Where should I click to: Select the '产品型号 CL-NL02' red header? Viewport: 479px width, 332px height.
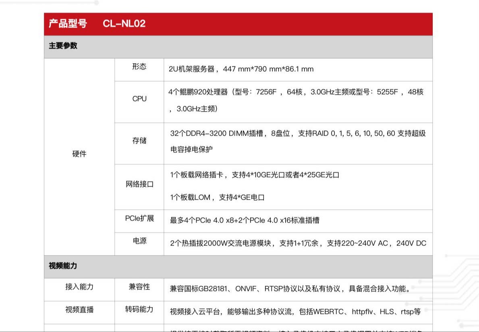[238, 24]
